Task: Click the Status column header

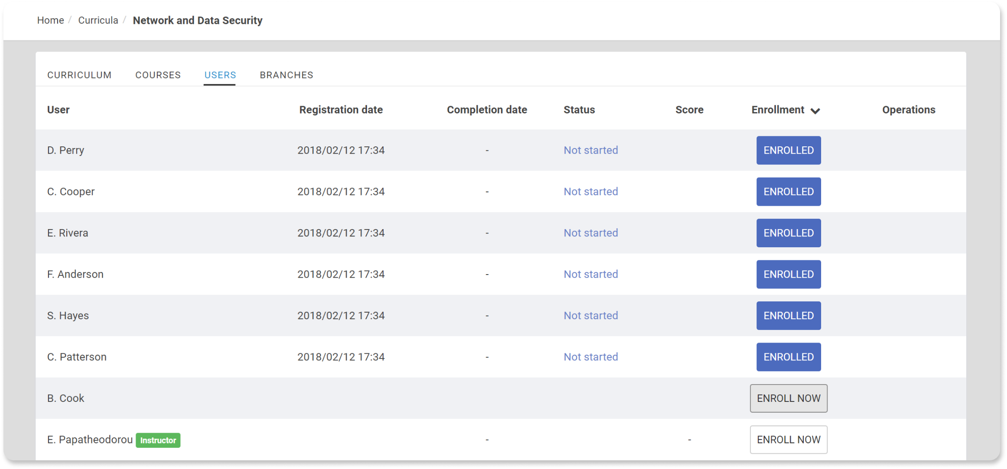Action: (579, 110)
